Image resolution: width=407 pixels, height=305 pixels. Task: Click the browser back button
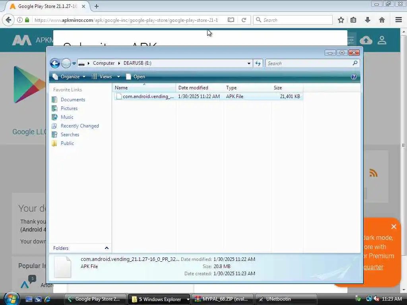[x=8, y=20]
